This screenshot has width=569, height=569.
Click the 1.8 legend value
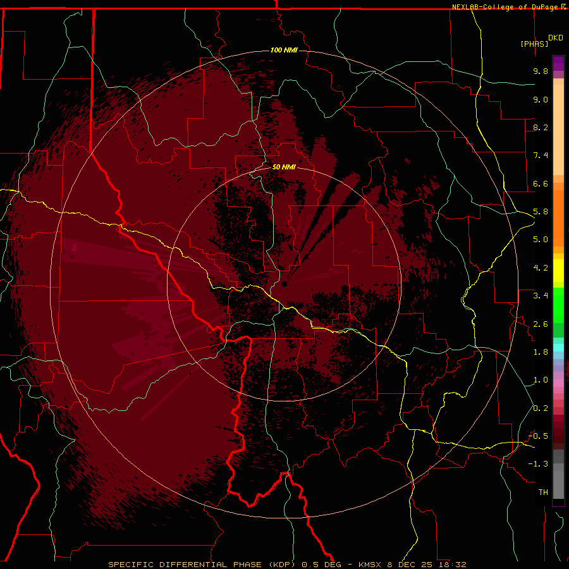(541, 352)
